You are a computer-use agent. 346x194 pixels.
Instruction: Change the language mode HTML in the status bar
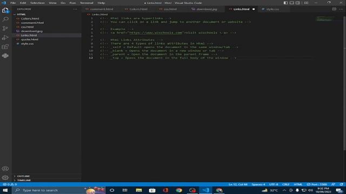pyautogui.click(x=298, y=184)
